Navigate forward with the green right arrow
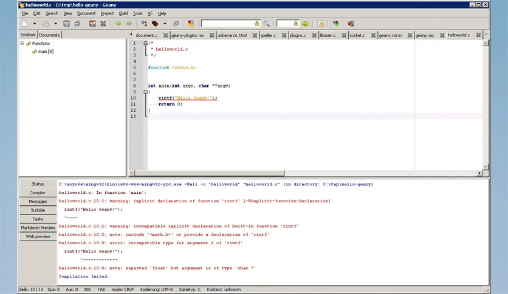Viewport: 508px width, 294px height. pos(129,24)
